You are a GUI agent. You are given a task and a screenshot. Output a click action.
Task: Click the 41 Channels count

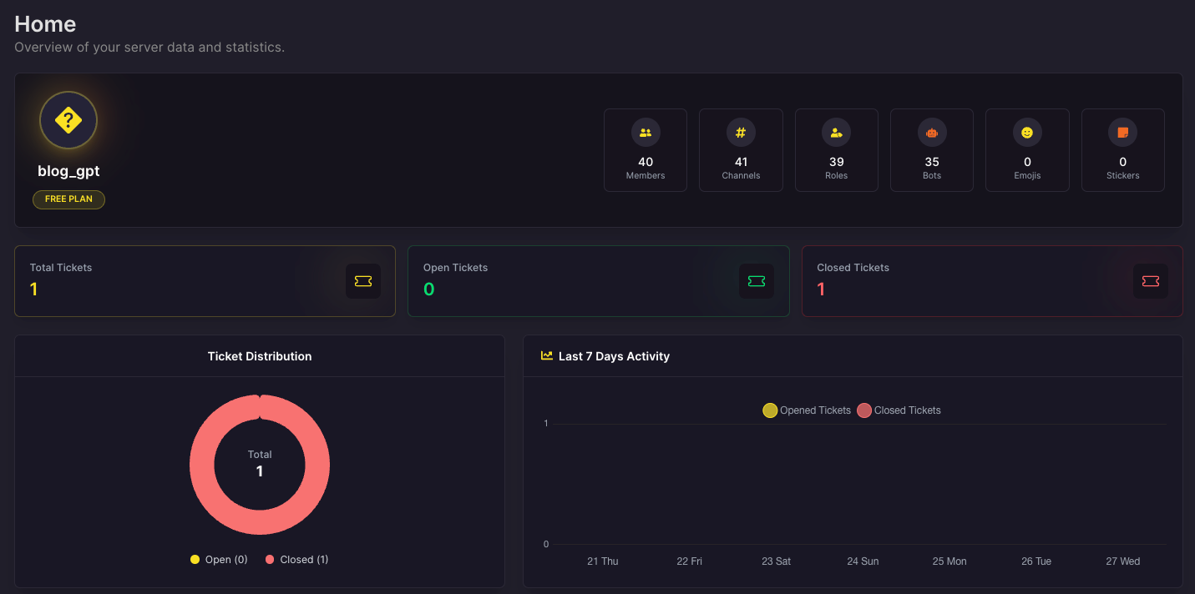[741, 162]
